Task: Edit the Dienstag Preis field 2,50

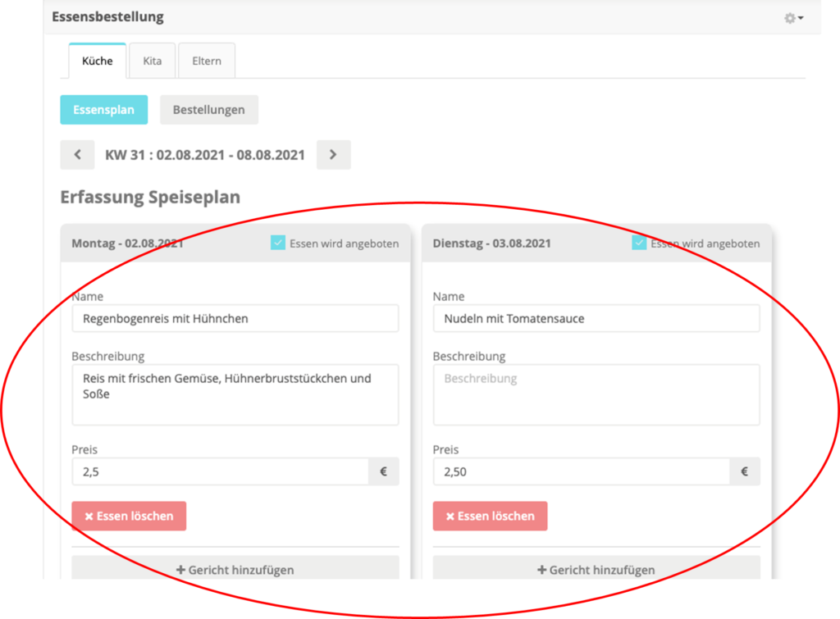Action: [x=582, y=471]
